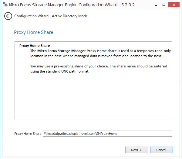
Task: Click the bold Micro Focus Storage Manager text
Action: (x=62, y=51)
